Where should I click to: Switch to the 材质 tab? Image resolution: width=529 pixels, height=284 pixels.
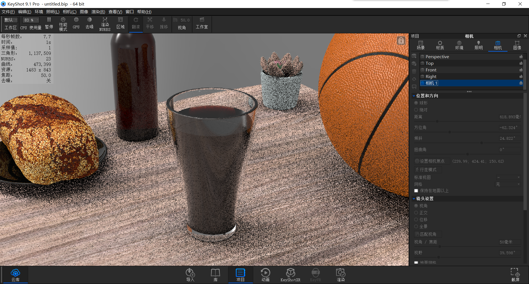click(x=440, y=45)
